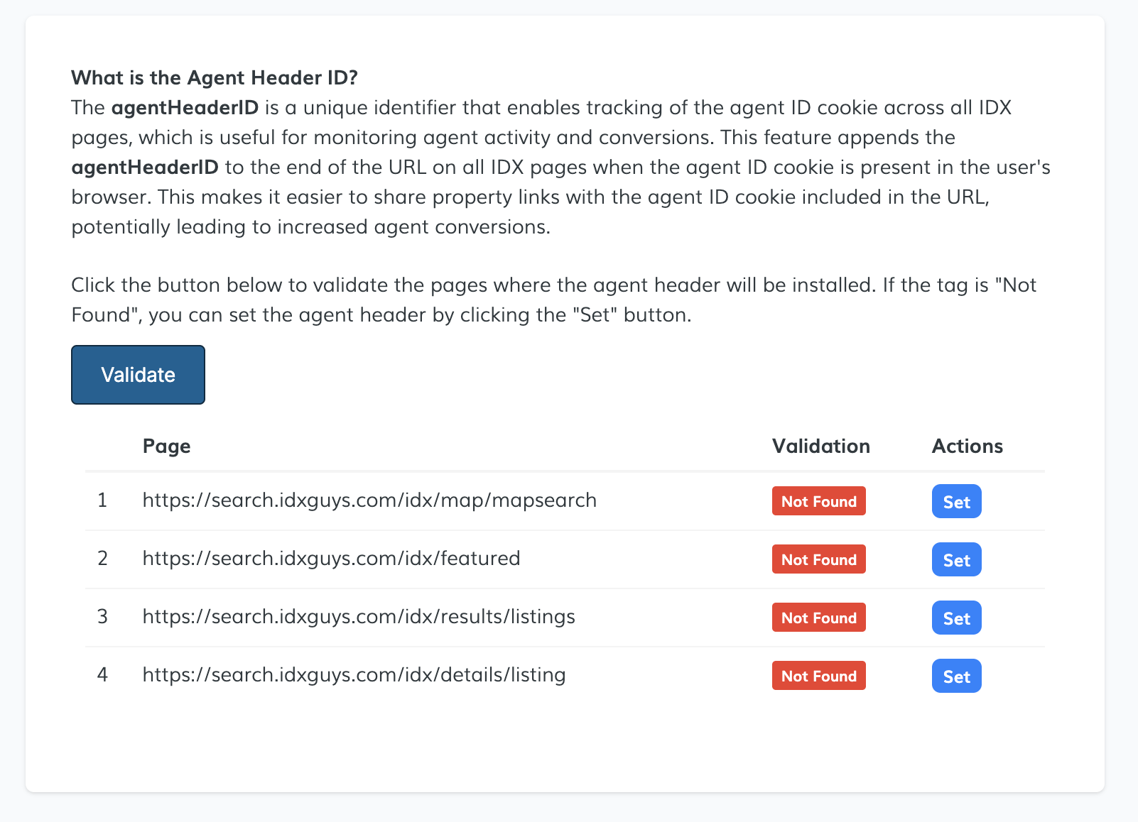
Task: Click the 'What is the Agent Header ID?' heading
Action: (215, 77)
